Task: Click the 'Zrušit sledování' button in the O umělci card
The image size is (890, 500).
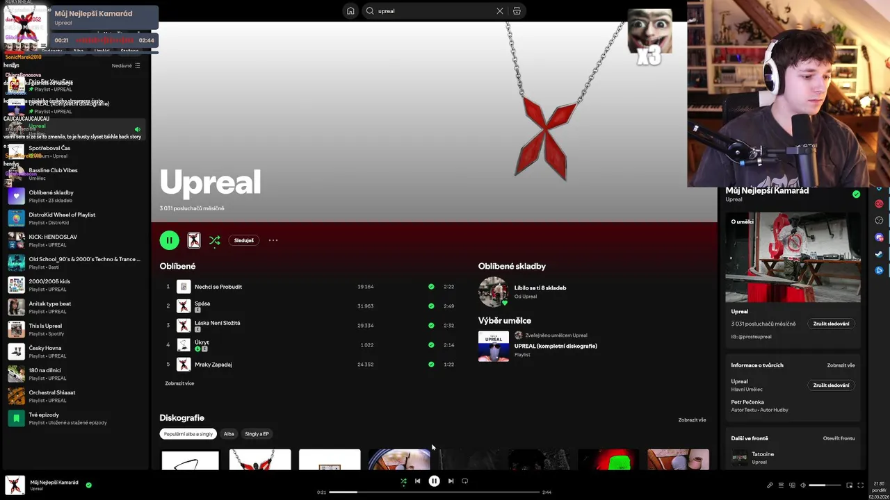Action: (831, 324)
